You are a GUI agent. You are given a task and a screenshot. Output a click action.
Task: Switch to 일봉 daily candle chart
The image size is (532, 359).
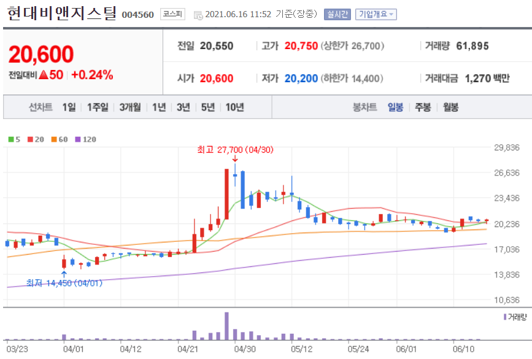pos(396,107)
